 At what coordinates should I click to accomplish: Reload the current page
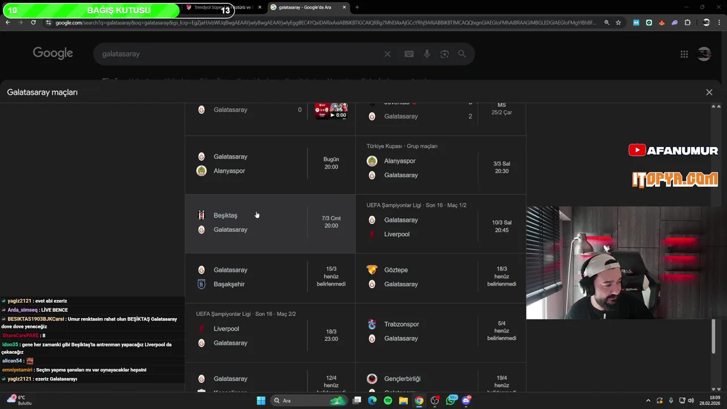click(34, 23)
